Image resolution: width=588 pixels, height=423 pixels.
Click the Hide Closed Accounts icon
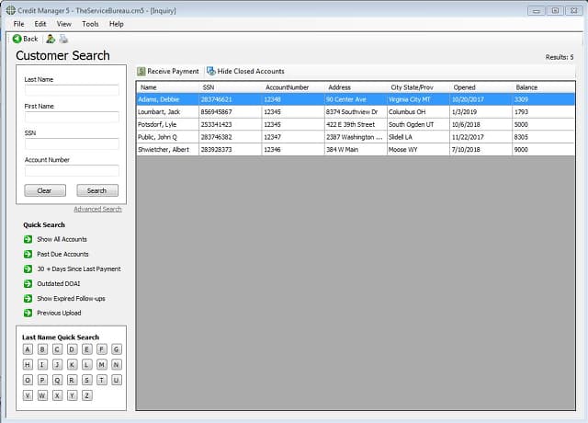pyautogui.click(x=211, y=71)
